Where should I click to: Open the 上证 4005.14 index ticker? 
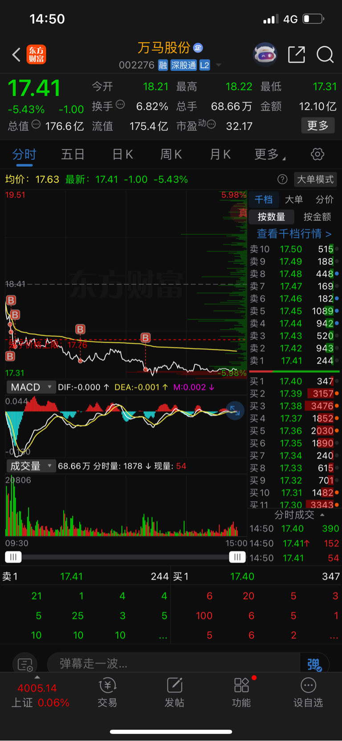click(x=40, y=695)
